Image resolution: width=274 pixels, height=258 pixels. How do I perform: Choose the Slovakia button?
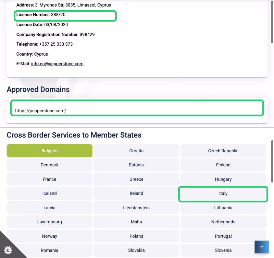(136, 250)
